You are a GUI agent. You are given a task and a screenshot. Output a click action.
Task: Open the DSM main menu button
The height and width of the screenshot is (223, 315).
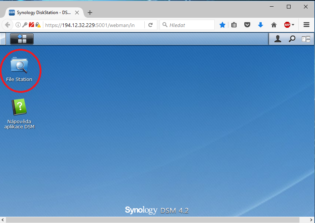[22, 39]
